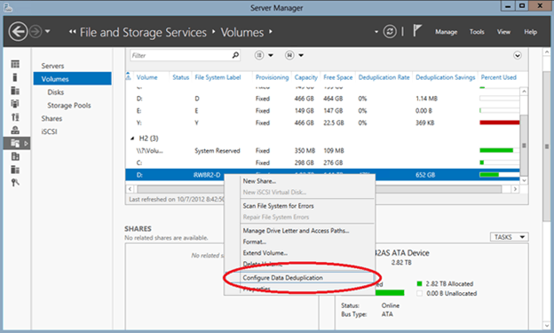This screenshot has height=333, width=554.
Task: Click the save query circle icon
Action: pos(289,55)
